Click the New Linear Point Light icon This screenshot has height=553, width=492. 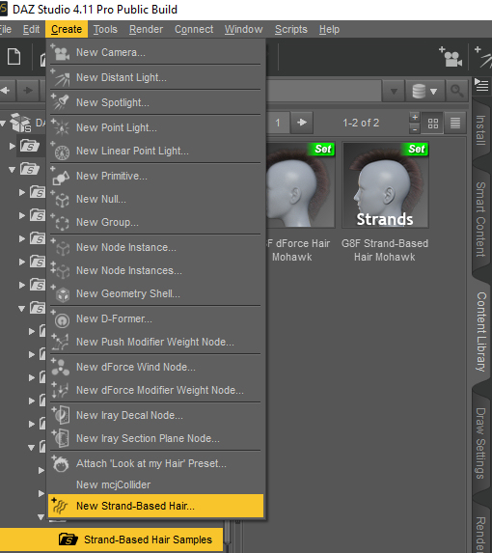(61, 151)
